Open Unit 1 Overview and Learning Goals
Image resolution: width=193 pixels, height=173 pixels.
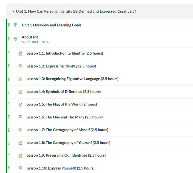tap(51, 25)
